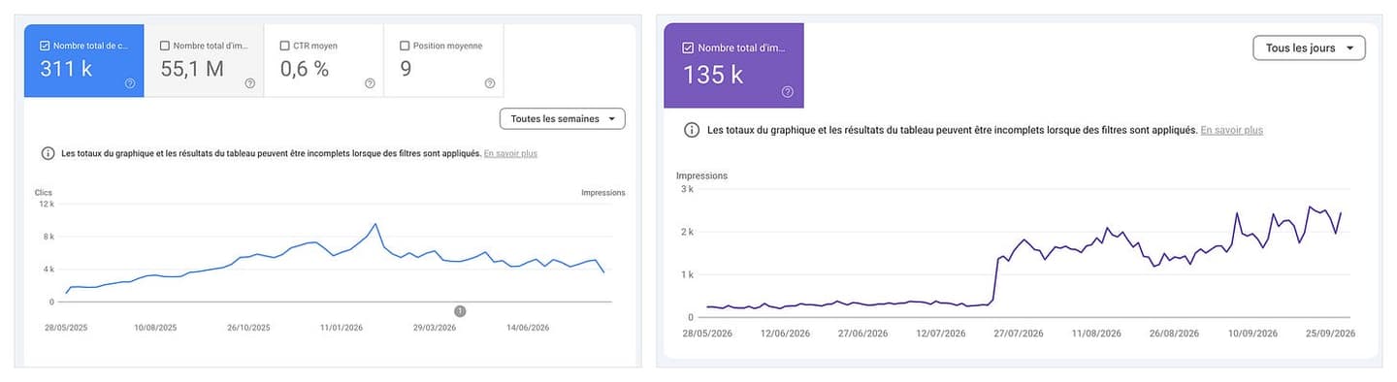Click the 12/07/2026 date label

pyautogui.click(x=941, y=334)
